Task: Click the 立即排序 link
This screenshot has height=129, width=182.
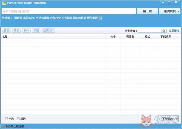Action: (174, 31)
